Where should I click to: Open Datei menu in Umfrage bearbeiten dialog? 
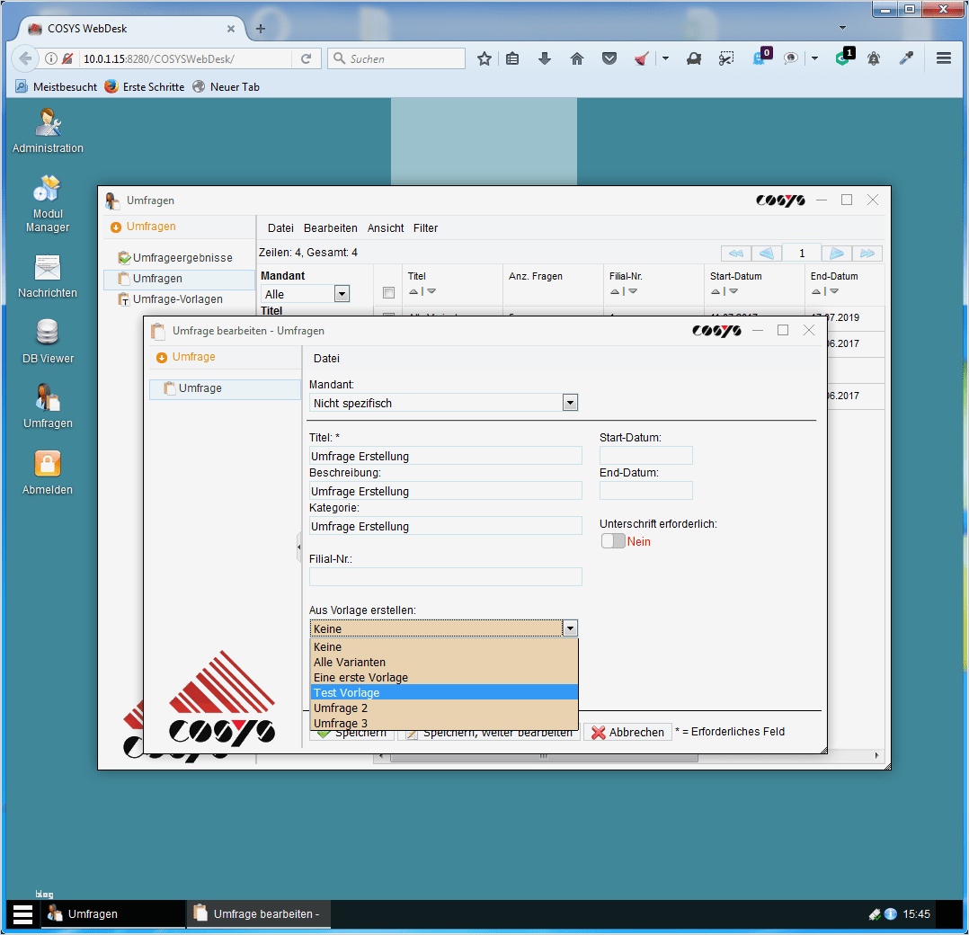click(x=326, y=359)
